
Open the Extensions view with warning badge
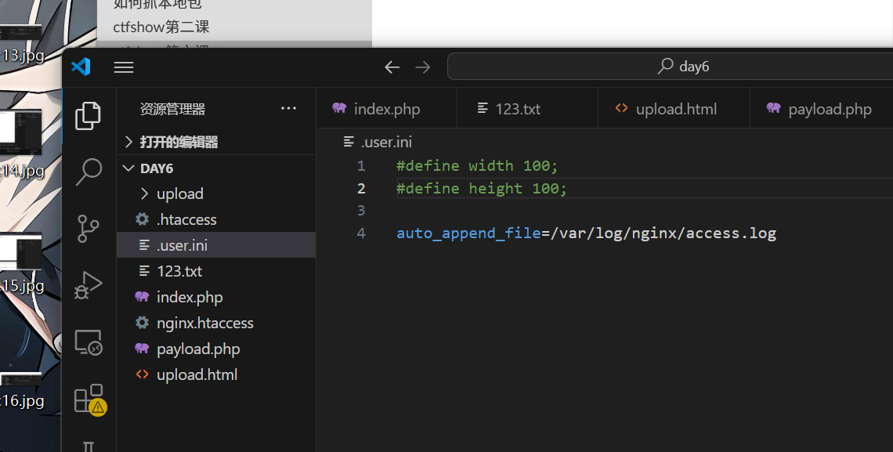[x=88, y=399]
